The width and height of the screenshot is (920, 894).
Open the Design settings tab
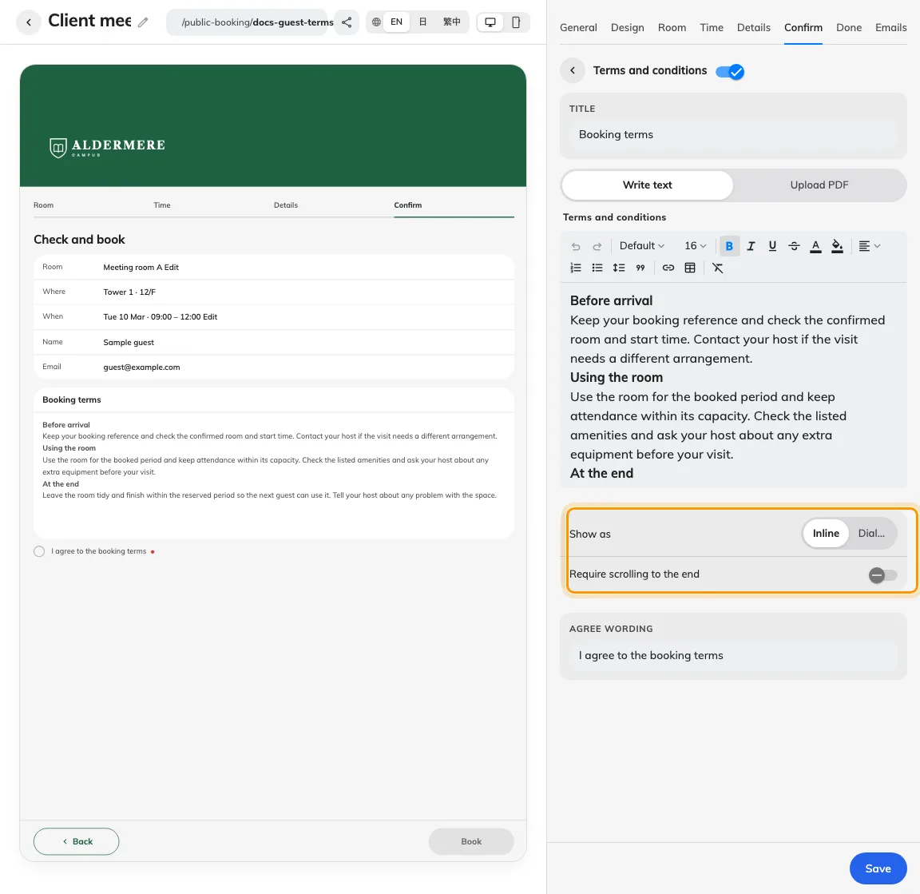tap(627, 28)
